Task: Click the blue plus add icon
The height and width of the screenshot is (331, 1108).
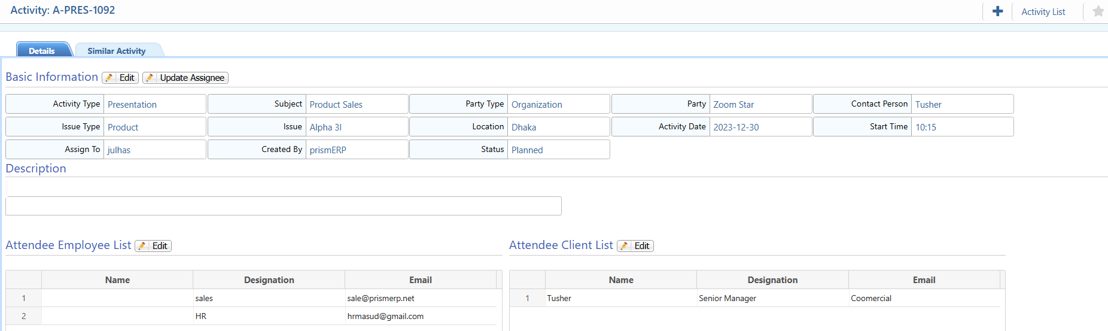Action: (x=997, y=11)
